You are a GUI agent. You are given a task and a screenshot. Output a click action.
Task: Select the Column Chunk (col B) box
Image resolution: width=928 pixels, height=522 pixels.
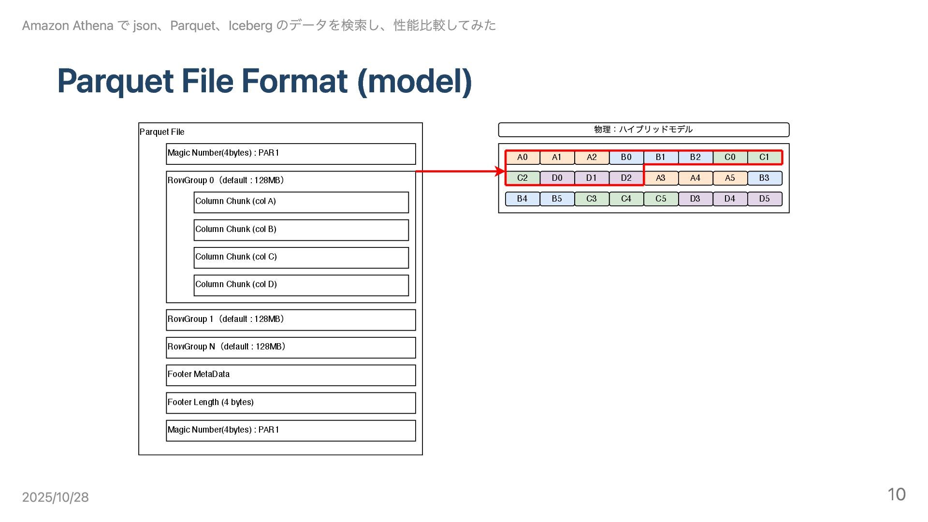tap(301, 230)
